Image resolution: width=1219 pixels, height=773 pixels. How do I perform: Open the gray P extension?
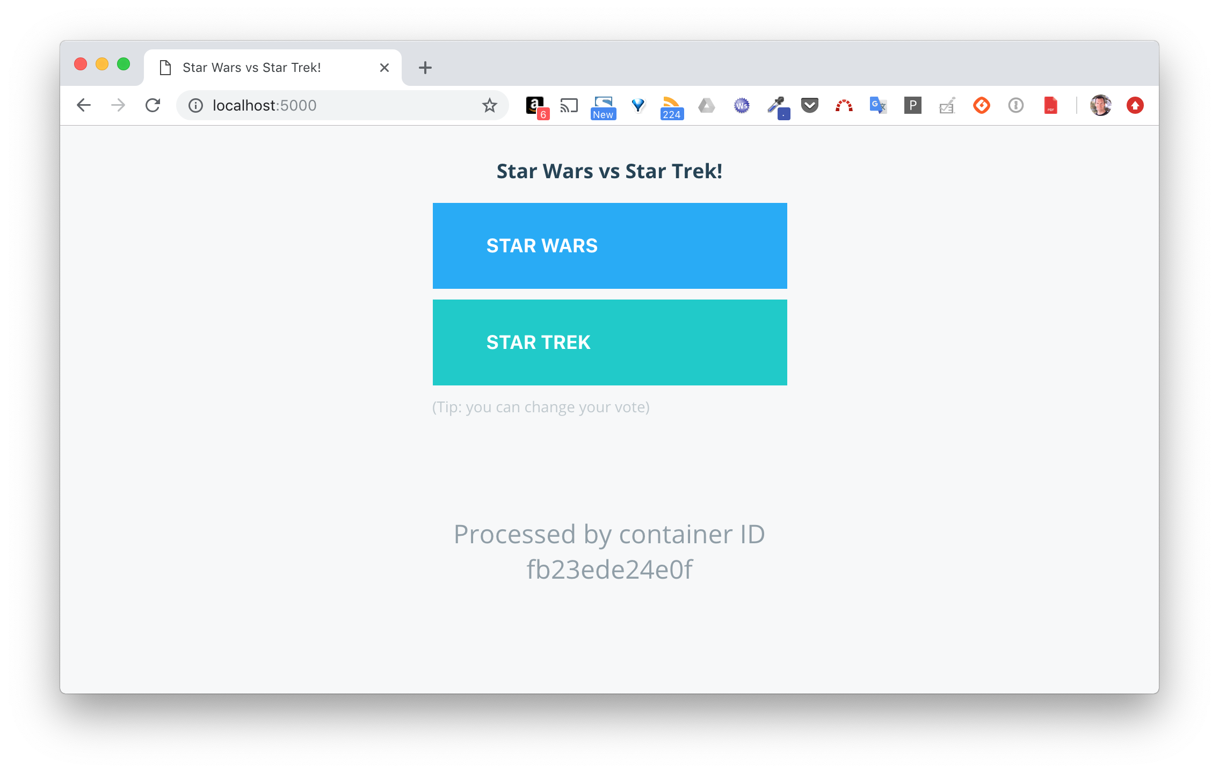(912, 105)
